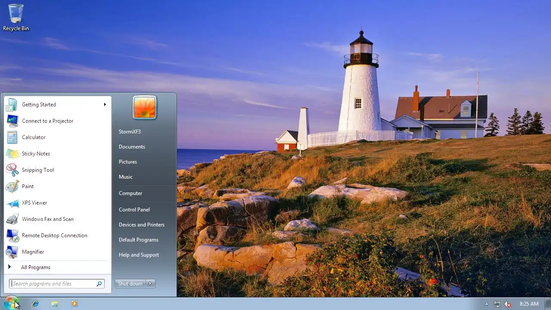
Task: Select the Windows Fax and Scan label
Action: [48, 219]
